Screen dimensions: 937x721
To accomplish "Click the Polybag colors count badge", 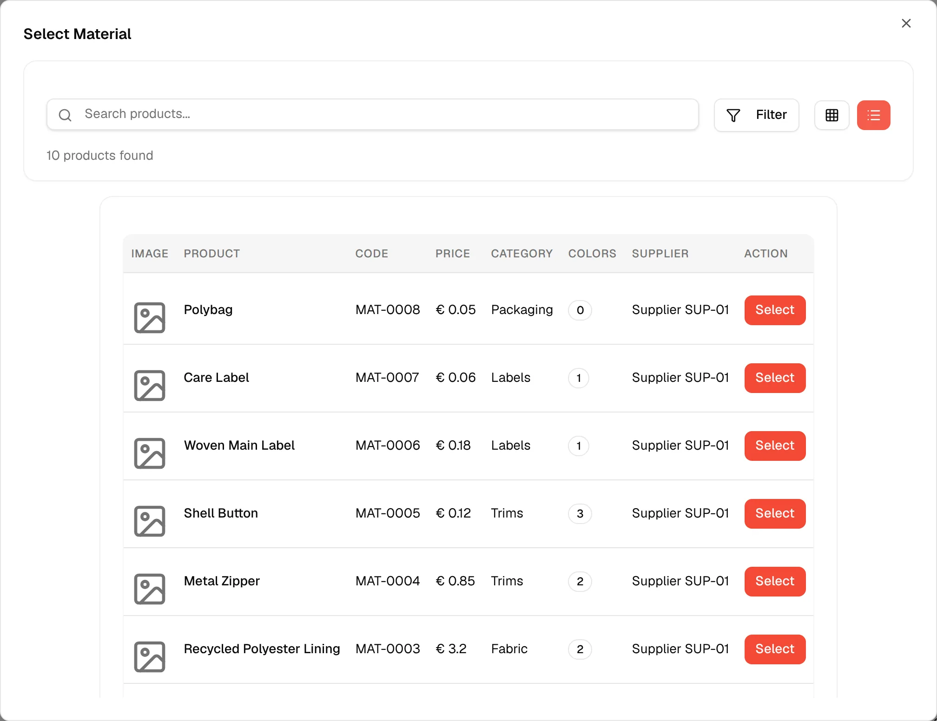I will pyautogui.click(x=580, y=310).
